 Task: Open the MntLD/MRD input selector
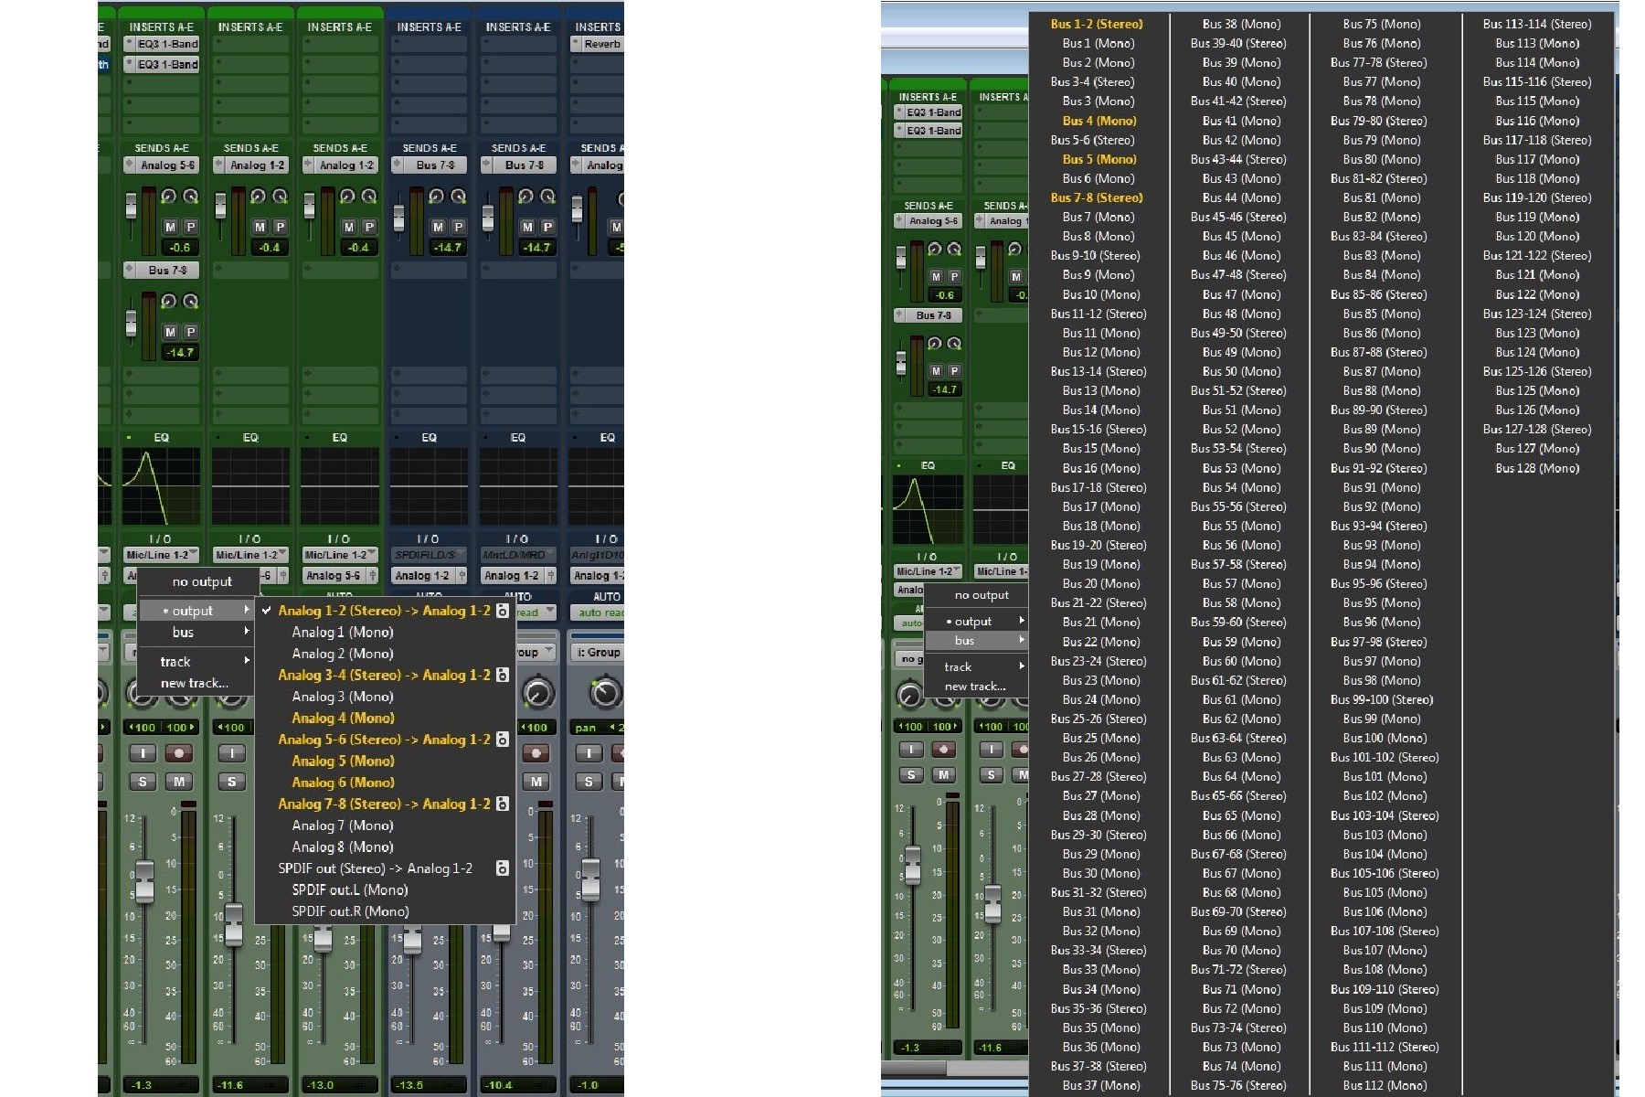(x=518, y=555)
